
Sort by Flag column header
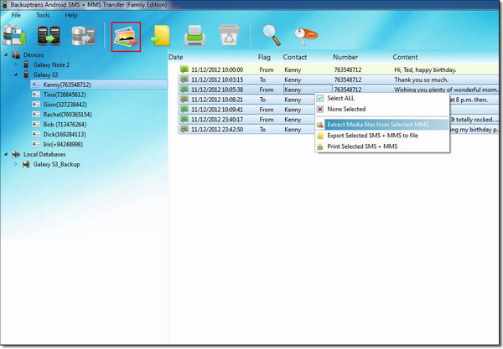click(x=264, y=57)
